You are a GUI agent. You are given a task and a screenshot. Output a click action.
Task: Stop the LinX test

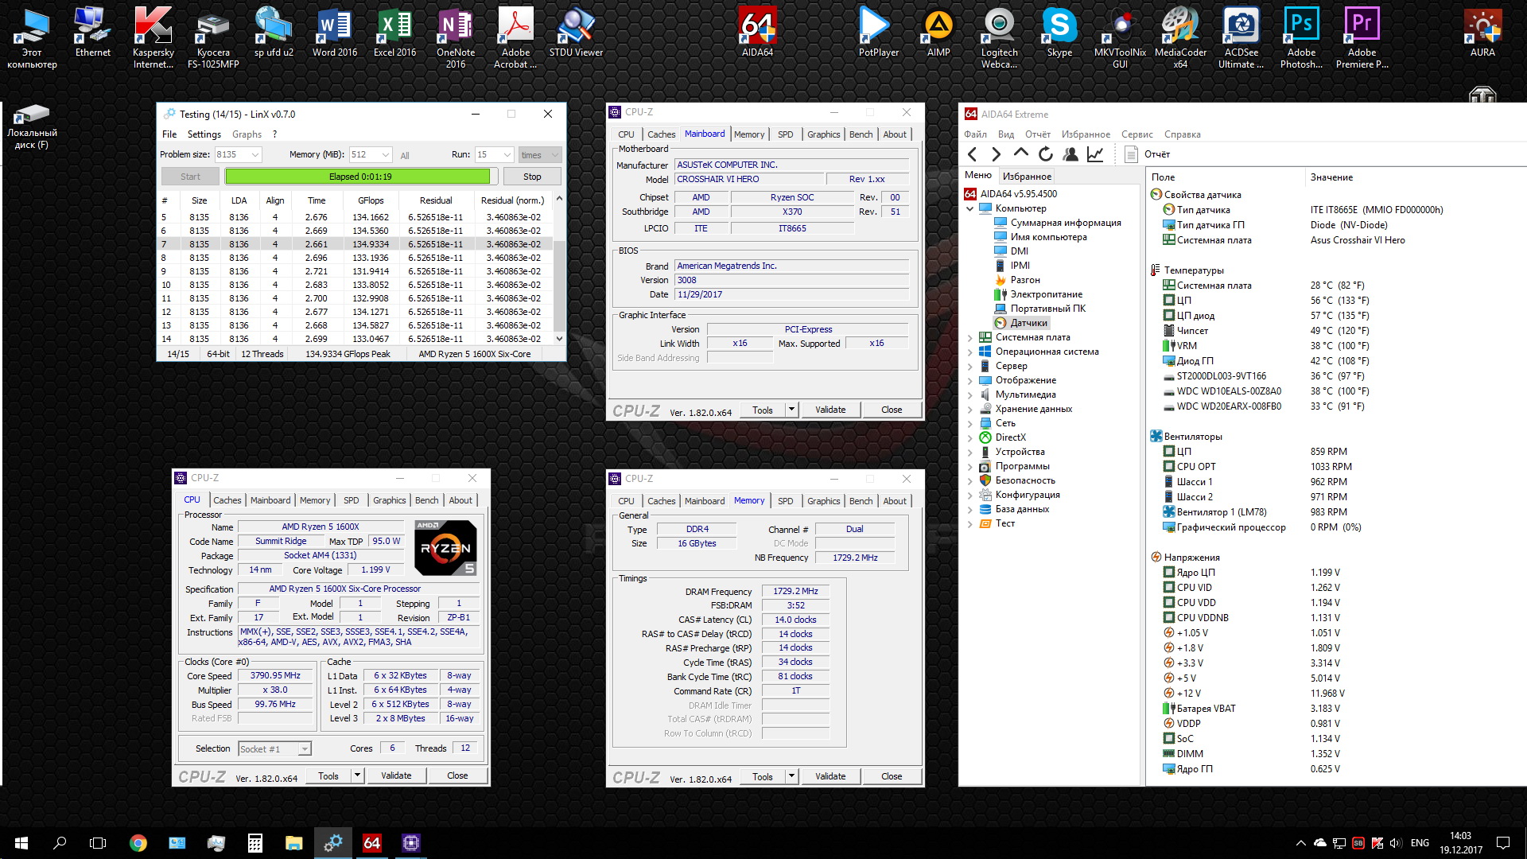[532, 177]
